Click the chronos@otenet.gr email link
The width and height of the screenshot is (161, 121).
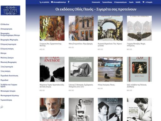pos(59,2)
